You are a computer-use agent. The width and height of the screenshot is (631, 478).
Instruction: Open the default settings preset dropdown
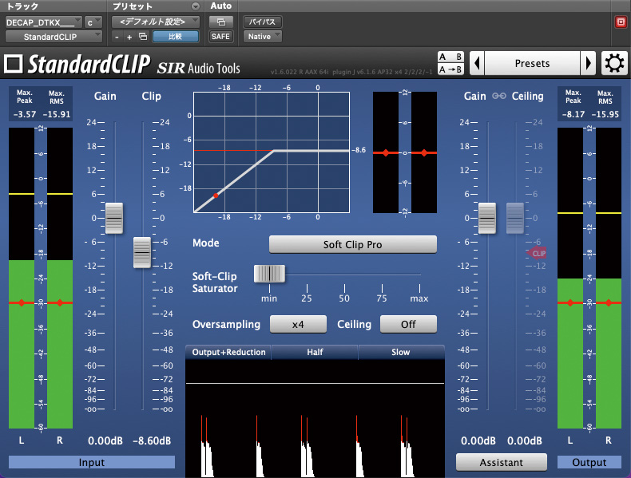click(155, 22)
